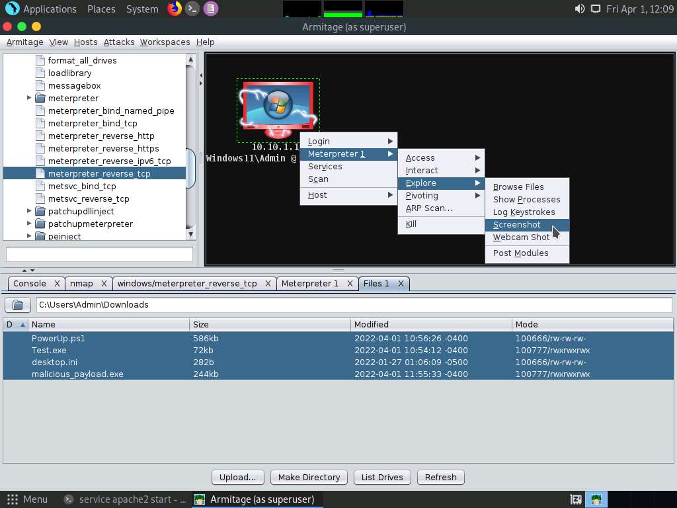Image resolution: width=677 pixels, height=508 pixels.
Task: Expand the meterpreter tree folder
Action: [x=29, y=99]
